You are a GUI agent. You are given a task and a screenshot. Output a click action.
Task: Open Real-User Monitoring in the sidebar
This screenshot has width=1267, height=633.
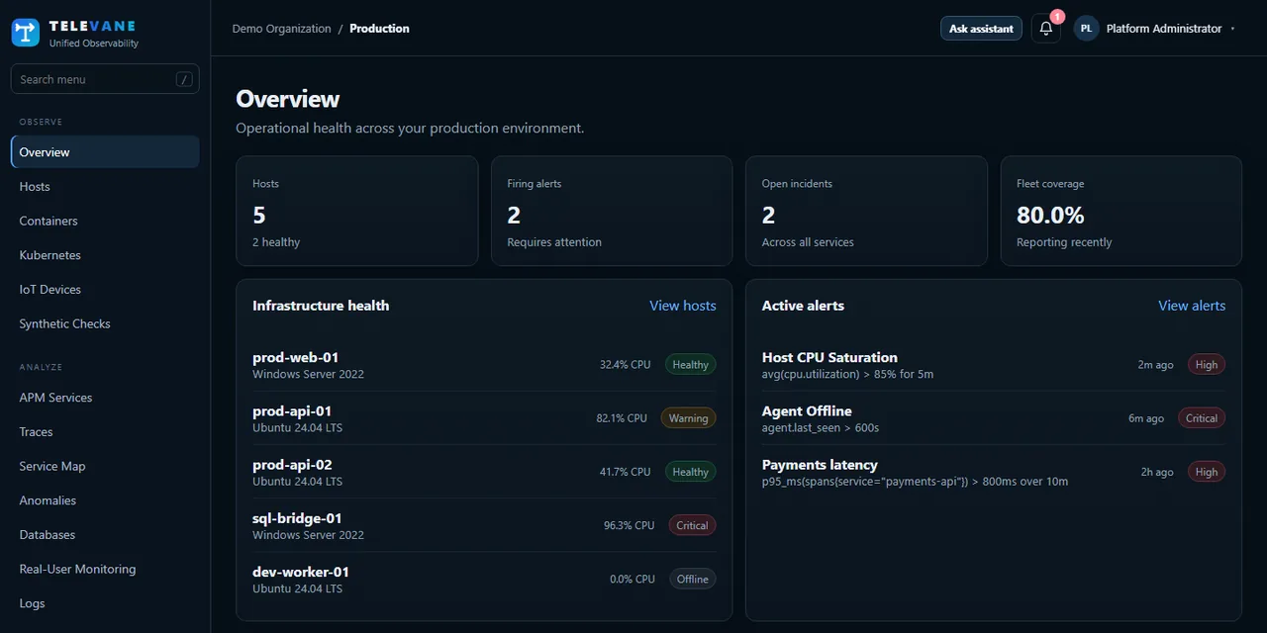(x=105, y=569)
